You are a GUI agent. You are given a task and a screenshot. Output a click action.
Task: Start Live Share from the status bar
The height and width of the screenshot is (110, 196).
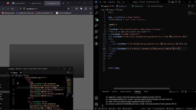pos(127,109)
